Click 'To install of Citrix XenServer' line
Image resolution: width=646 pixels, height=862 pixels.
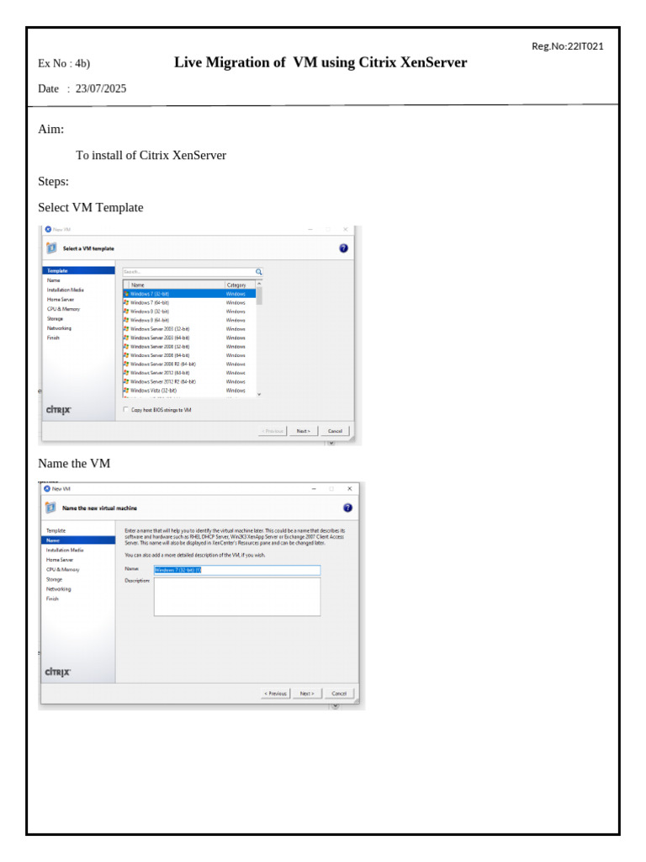tap(151, 156)
